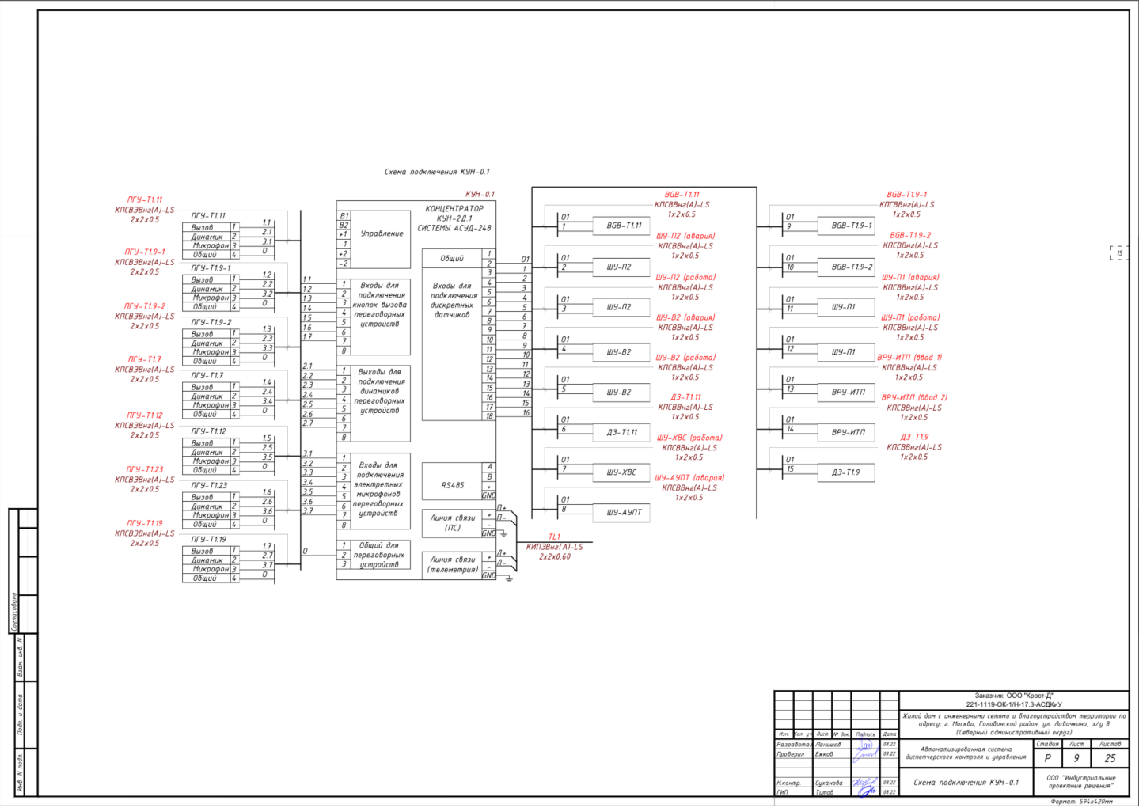Select the ВGВ-Т1.9-1 device box

[x=846, y=226]
